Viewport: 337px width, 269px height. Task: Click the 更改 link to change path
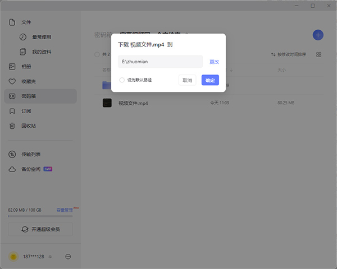pos(214,62)
